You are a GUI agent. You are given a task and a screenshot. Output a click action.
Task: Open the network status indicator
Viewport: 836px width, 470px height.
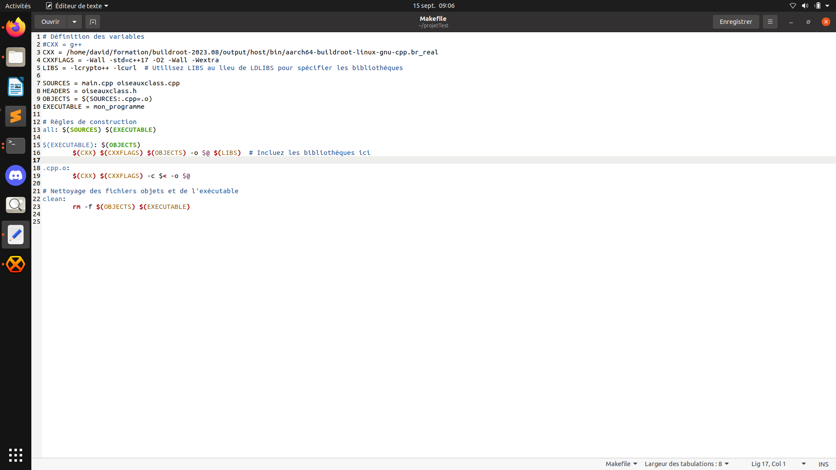click(x=792, y=6)
